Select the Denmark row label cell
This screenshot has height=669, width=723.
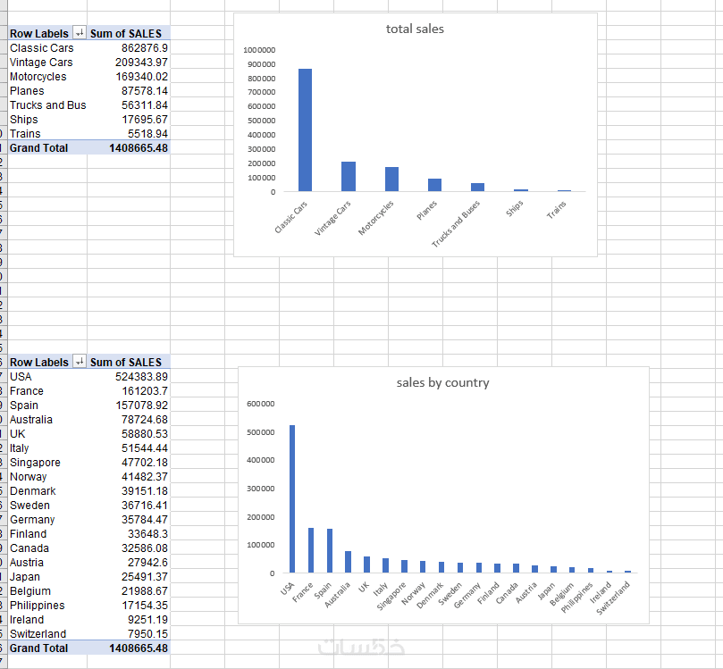coord(47,490)
